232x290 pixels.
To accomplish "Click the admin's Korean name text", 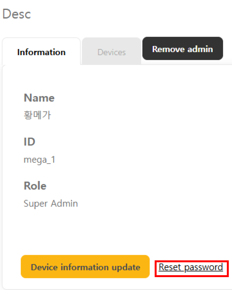I will pyautogui.click(x=37, y=115).
